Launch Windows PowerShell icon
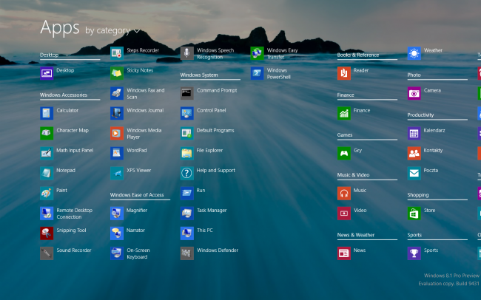481x300 pixels. 257,74
